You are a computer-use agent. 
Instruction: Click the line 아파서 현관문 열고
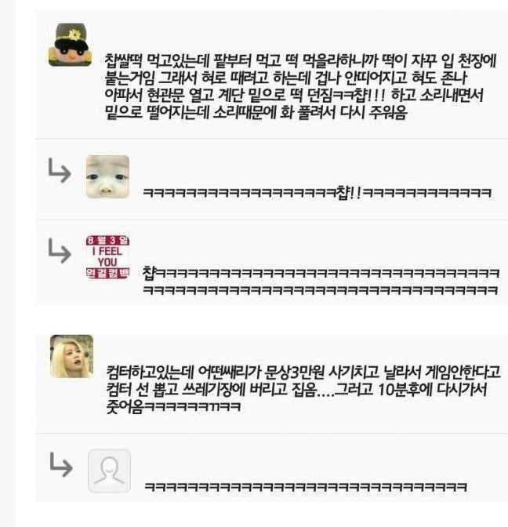pyautogui.click(x=294, y=95)
